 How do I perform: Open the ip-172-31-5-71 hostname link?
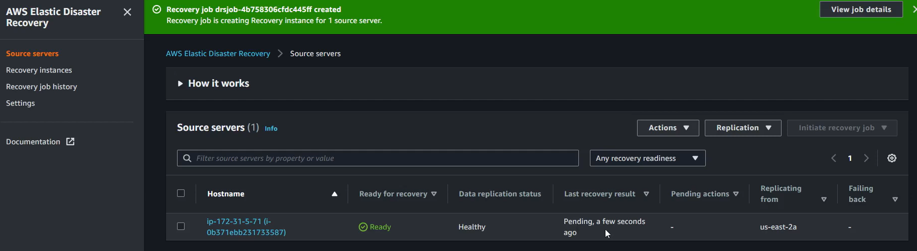point(246,227)
